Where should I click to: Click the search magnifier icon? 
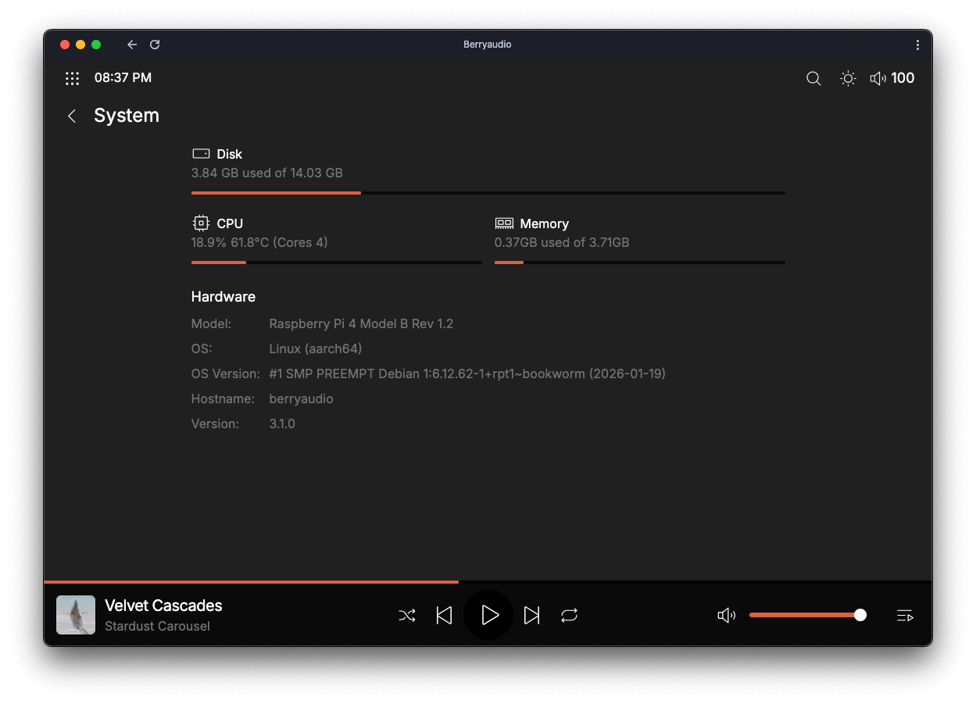813,78
